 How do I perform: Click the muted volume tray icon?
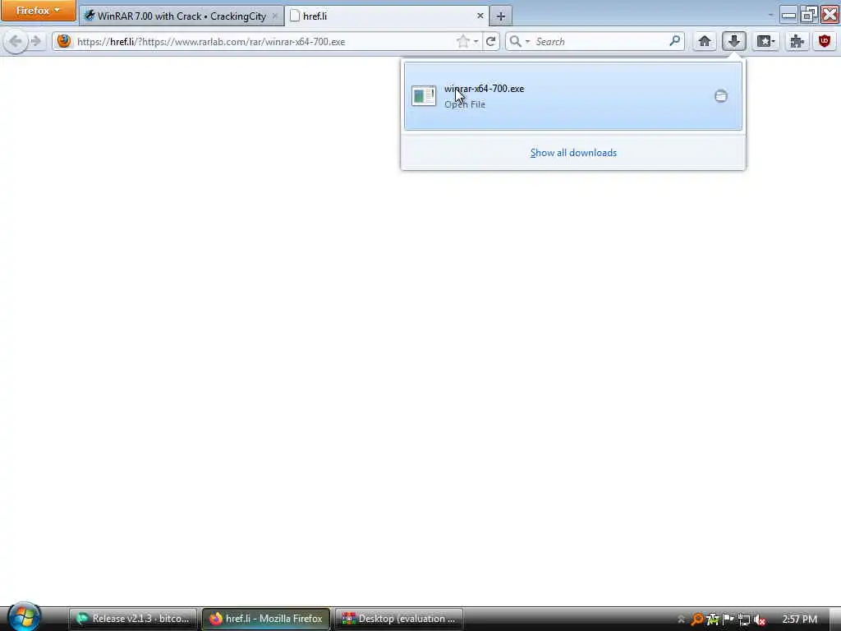[x=759, y=619]
